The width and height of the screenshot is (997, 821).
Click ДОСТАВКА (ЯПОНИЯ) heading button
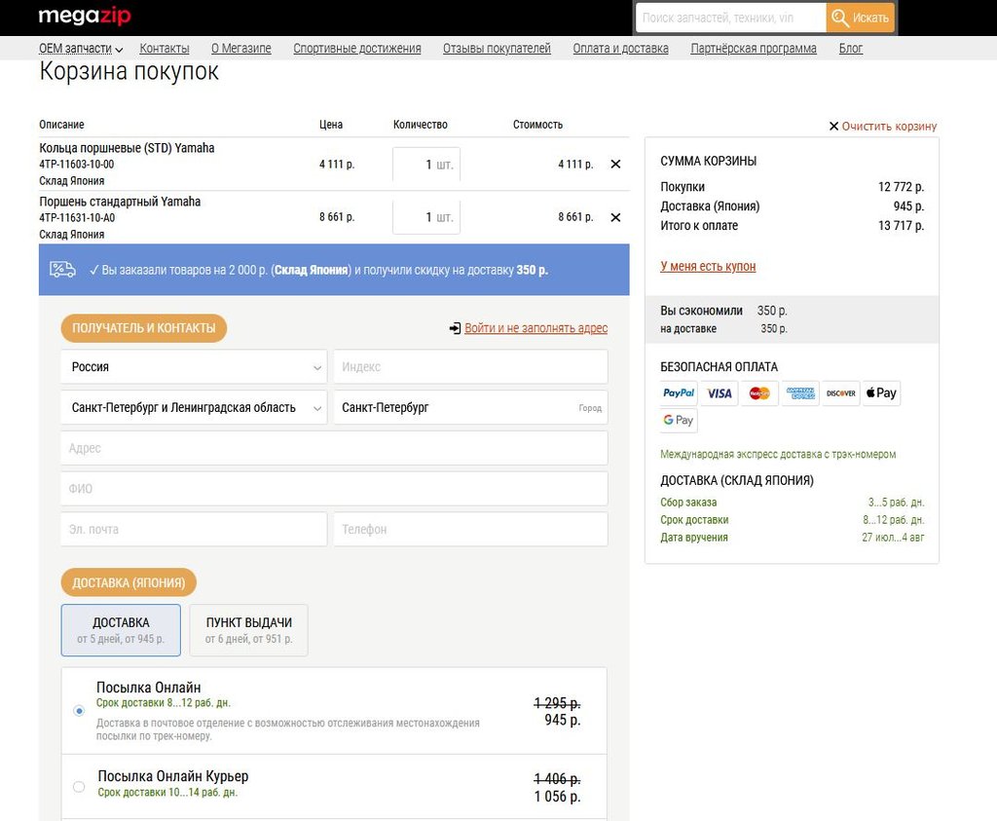click(x=129, y=582)
